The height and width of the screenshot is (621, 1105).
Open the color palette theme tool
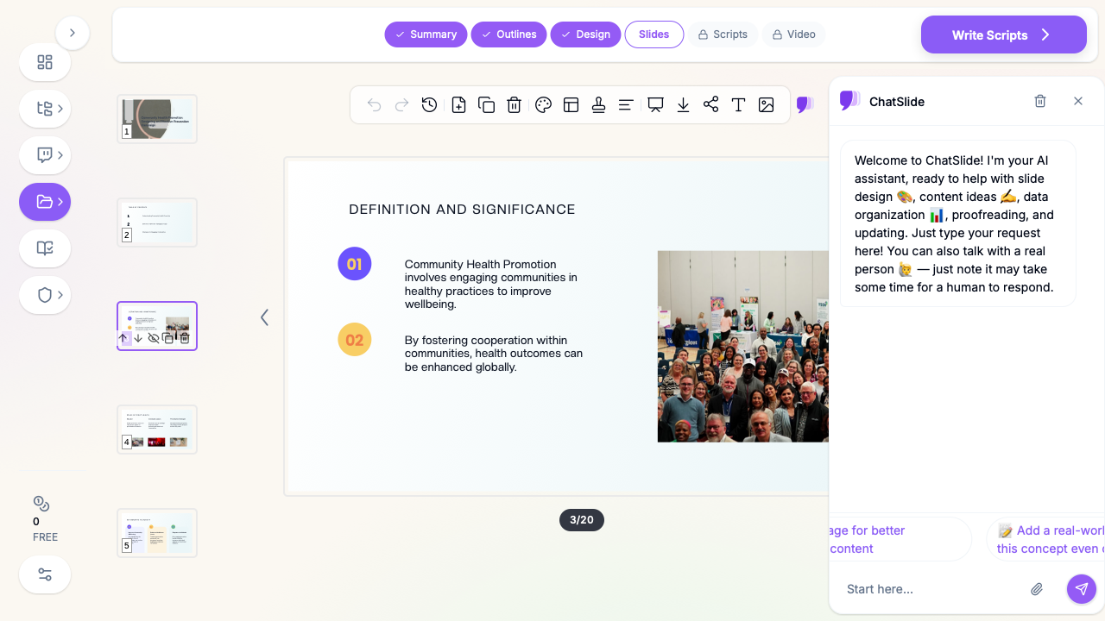[543, 105]
